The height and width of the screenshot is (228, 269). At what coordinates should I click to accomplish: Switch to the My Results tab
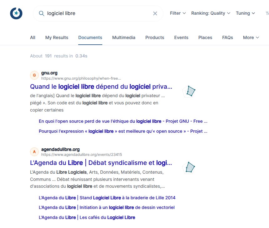(57, 37)
